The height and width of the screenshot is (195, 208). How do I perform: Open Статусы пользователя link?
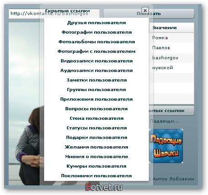click(96, 128)
